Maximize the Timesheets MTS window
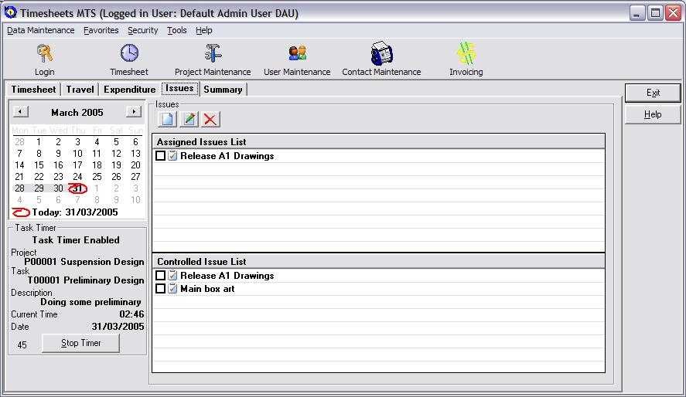This screenshot has width=686, height=397. click(655, 12)
